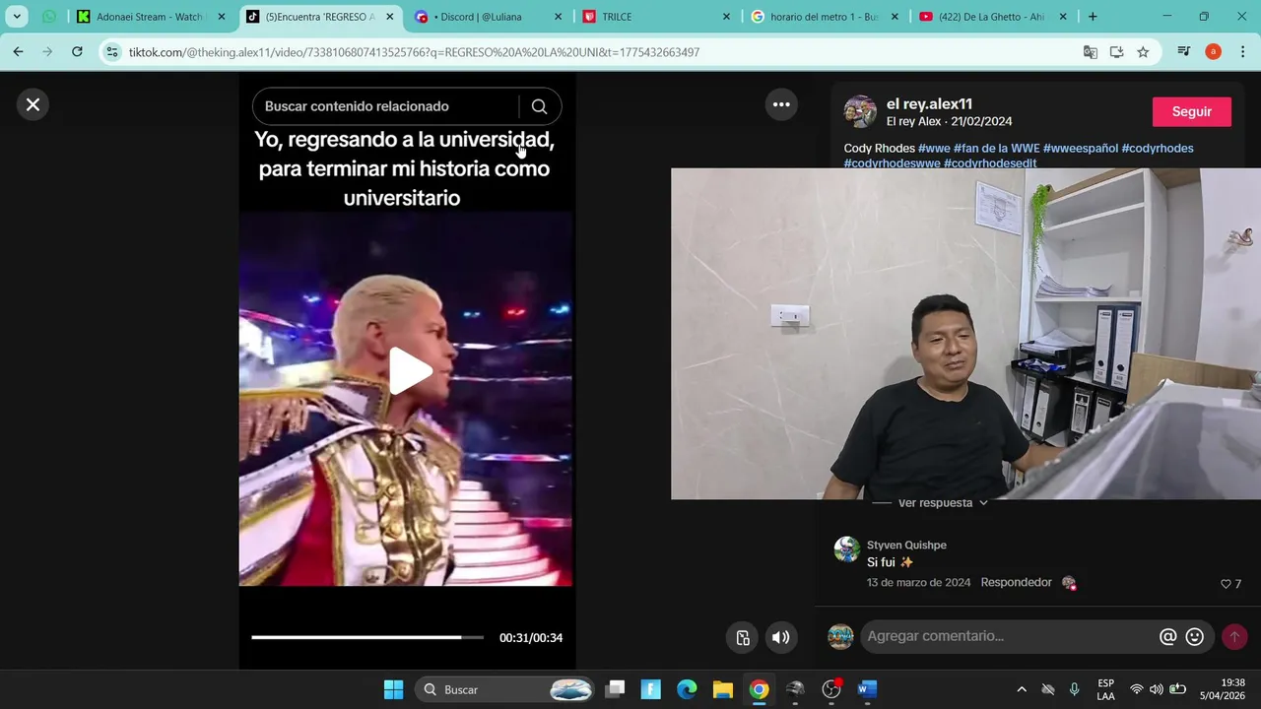The image size is (1261, 709).
Task: Open File Explorer from taskbar
Action: click(x=723, y=689)
